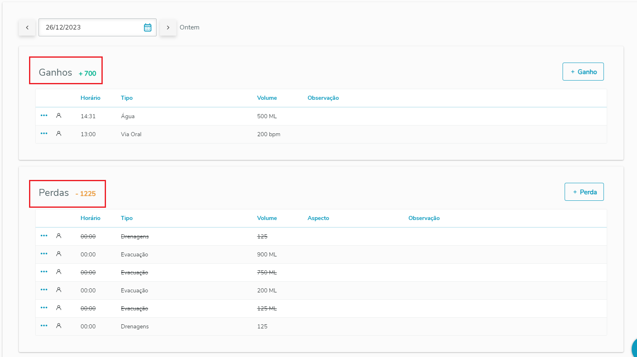
Task: Open options menu for 14:31 Água row
Action: 44,116
